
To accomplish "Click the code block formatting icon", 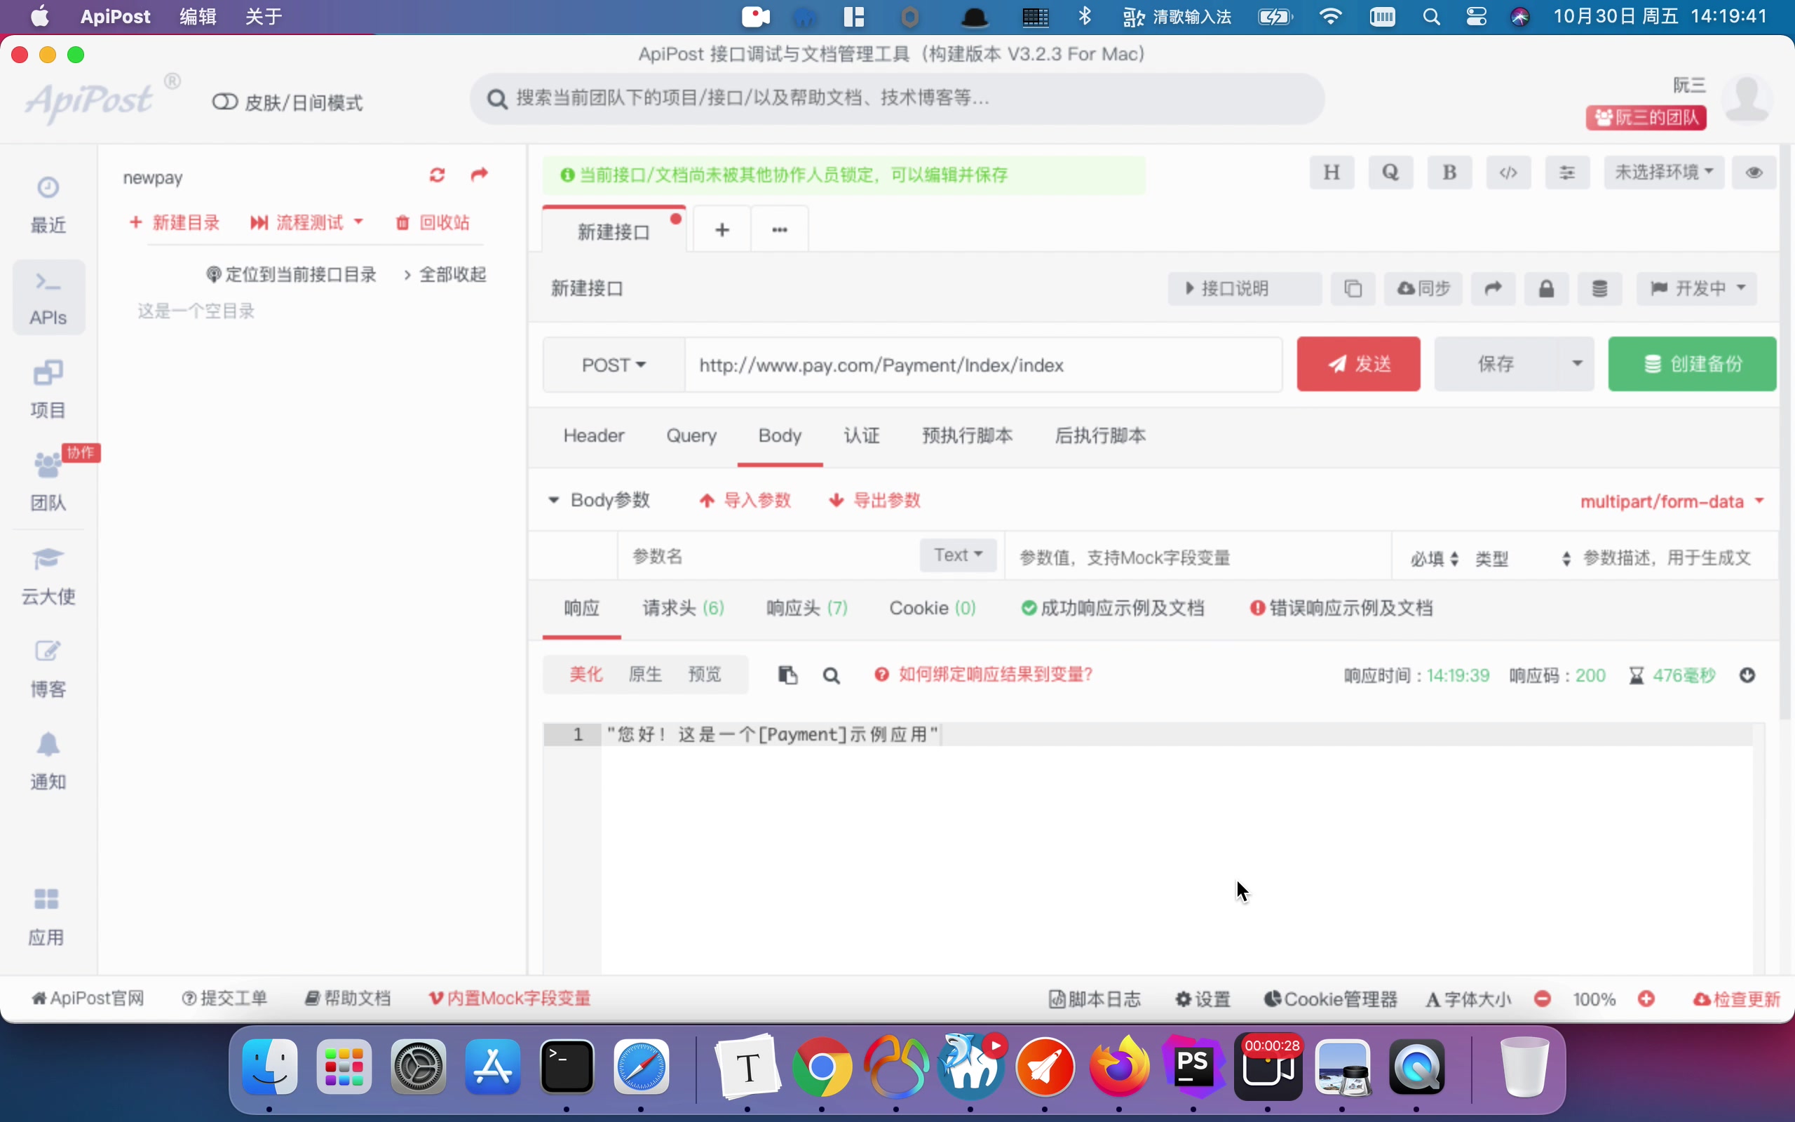I will click(x=1507, y=172).
